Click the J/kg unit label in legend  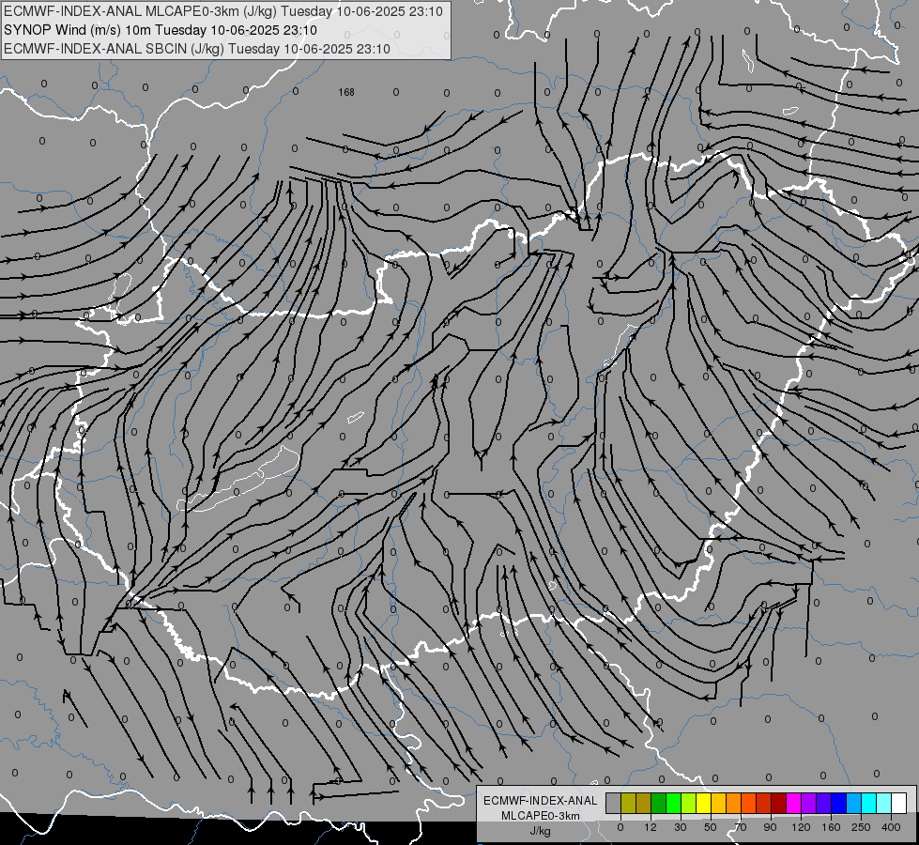(x=541, y=831)
